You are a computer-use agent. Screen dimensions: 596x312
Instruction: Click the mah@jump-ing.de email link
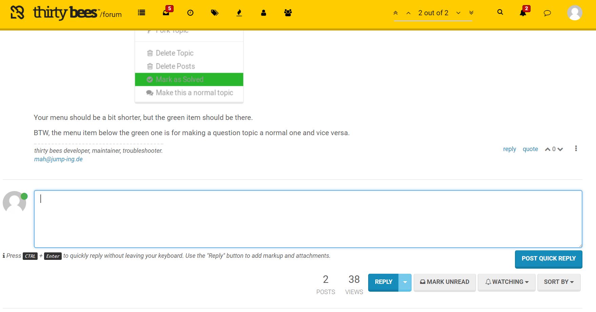point(58,159)
